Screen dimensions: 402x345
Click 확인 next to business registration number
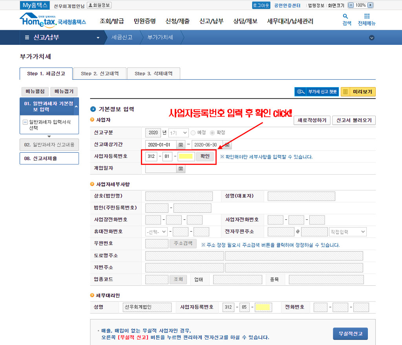[205, 156]
